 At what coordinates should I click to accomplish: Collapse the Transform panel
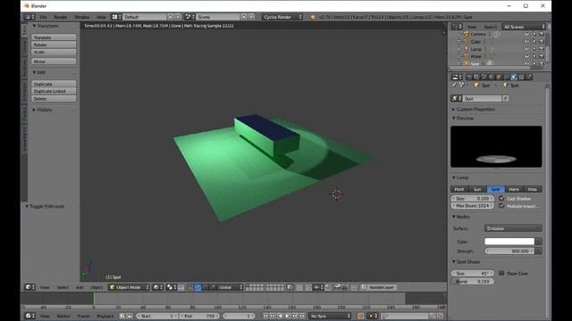tap(46, 26)
